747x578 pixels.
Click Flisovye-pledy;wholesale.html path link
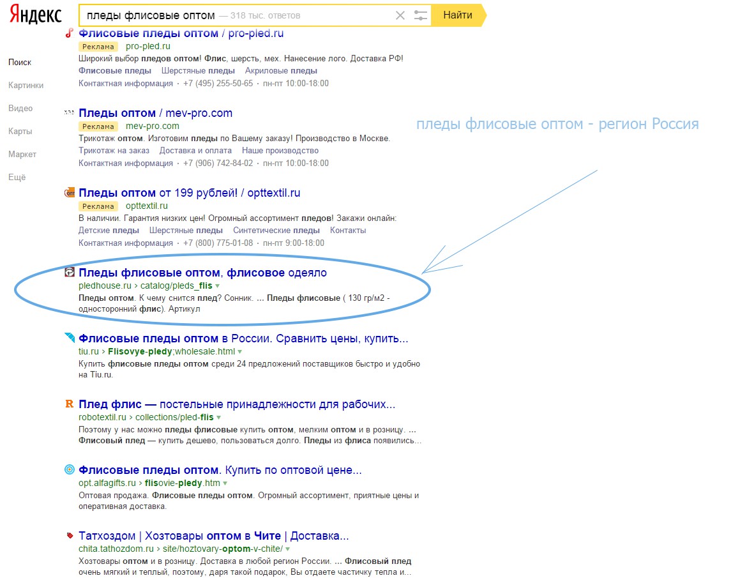172,352
